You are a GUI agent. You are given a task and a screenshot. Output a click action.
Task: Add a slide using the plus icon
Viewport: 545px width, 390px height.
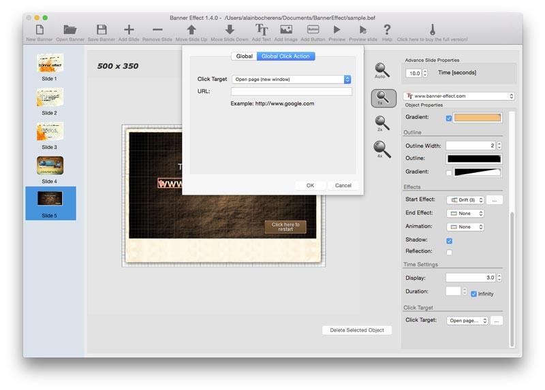click(129, 30)
